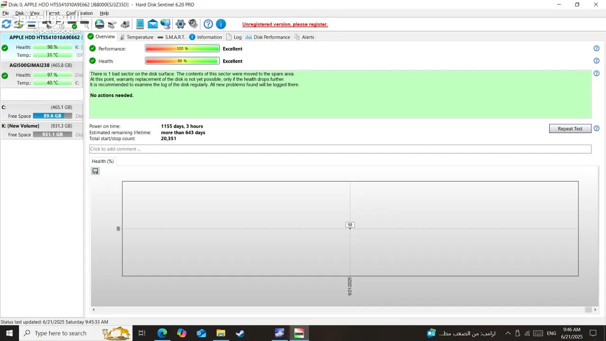
Task: Click the chart's right scroll arrow
Action: pyautogui.click(x=596, y=310)
